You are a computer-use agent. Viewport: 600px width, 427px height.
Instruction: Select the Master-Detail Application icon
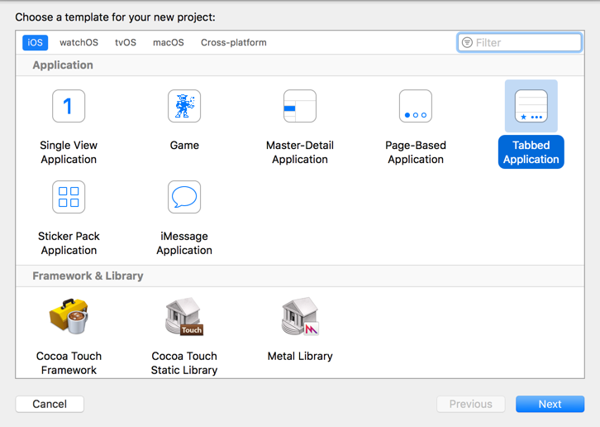(300, 106)
